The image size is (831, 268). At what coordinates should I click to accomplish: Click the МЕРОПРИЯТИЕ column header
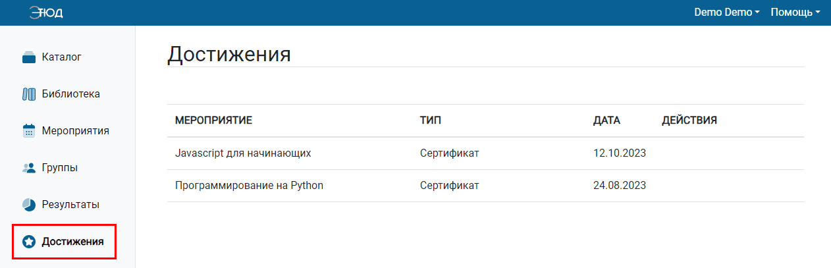[214, 121]
